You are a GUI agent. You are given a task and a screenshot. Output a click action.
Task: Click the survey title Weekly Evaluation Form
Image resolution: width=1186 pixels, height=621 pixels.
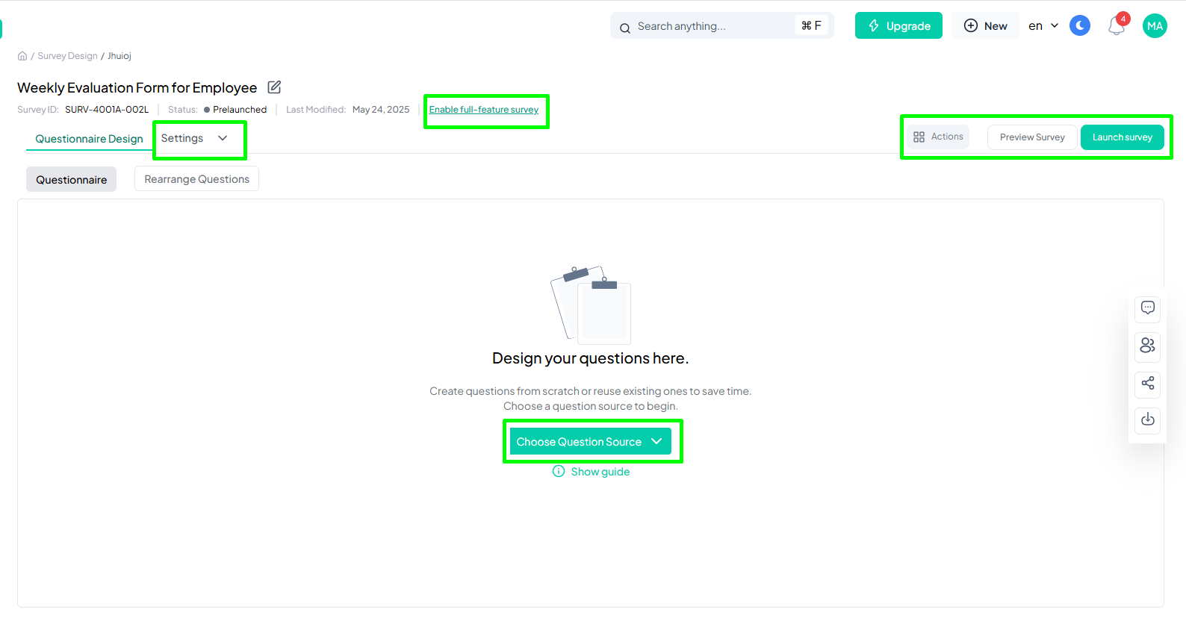[x=137, y=88]
